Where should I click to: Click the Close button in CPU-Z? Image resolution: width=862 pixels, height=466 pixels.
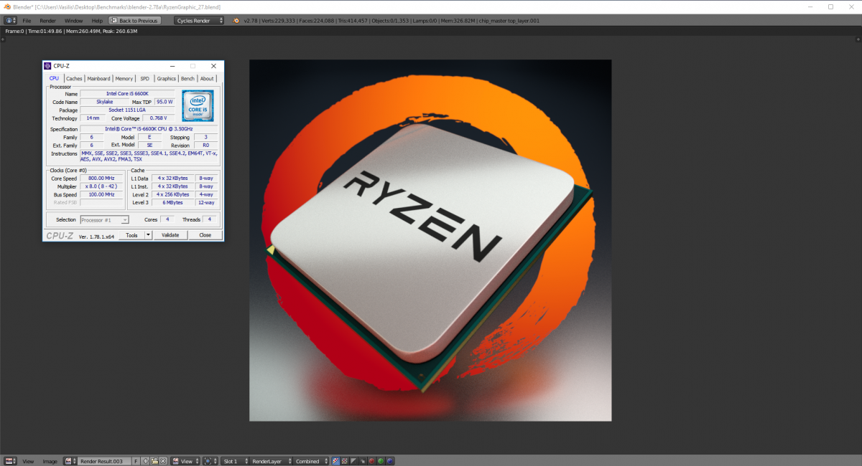pos(205,235)
